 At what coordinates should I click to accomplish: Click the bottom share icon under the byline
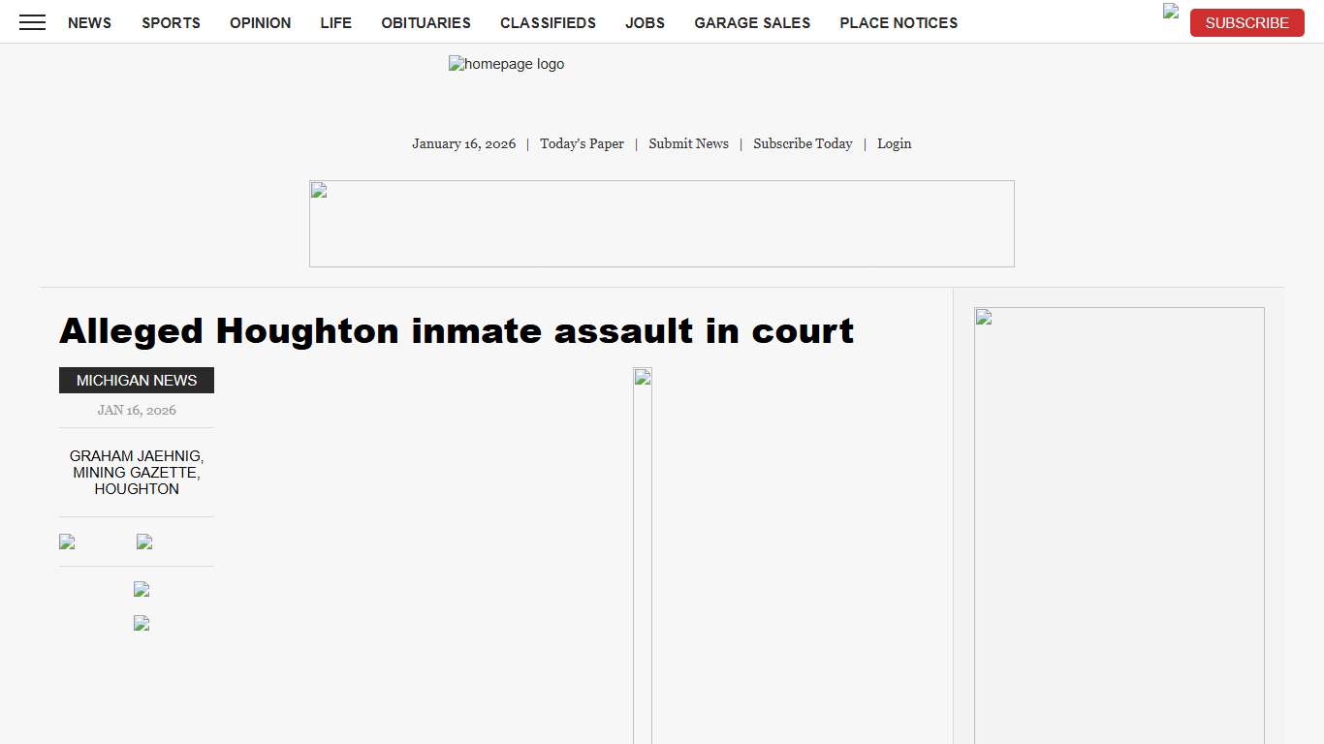[x=141, y=623]
